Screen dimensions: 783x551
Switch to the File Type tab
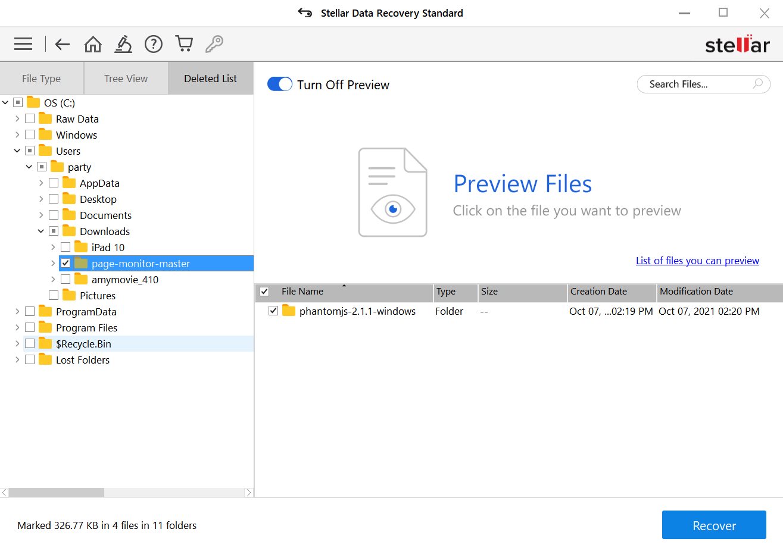42,78
